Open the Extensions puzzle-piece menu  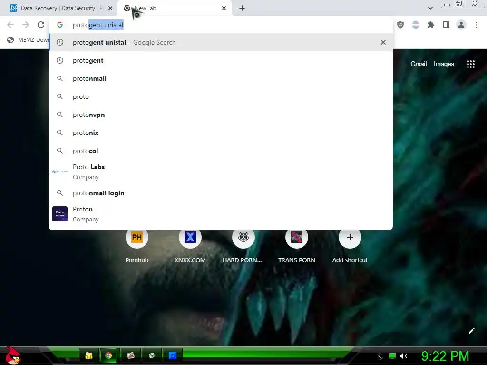[431, 25]
